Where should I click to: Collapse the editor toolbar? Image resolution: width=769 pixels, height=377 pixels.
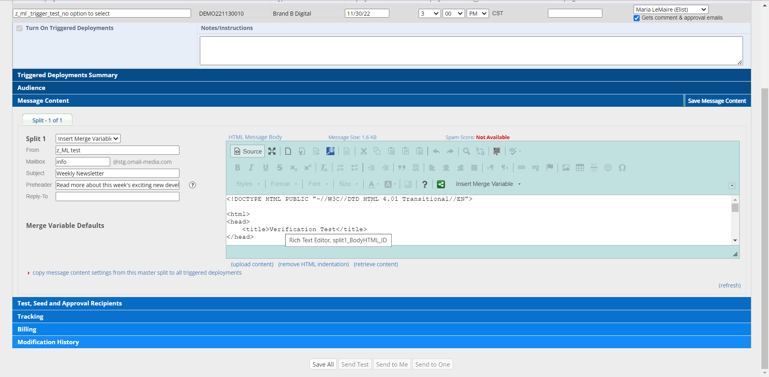[x=732, y=186]
